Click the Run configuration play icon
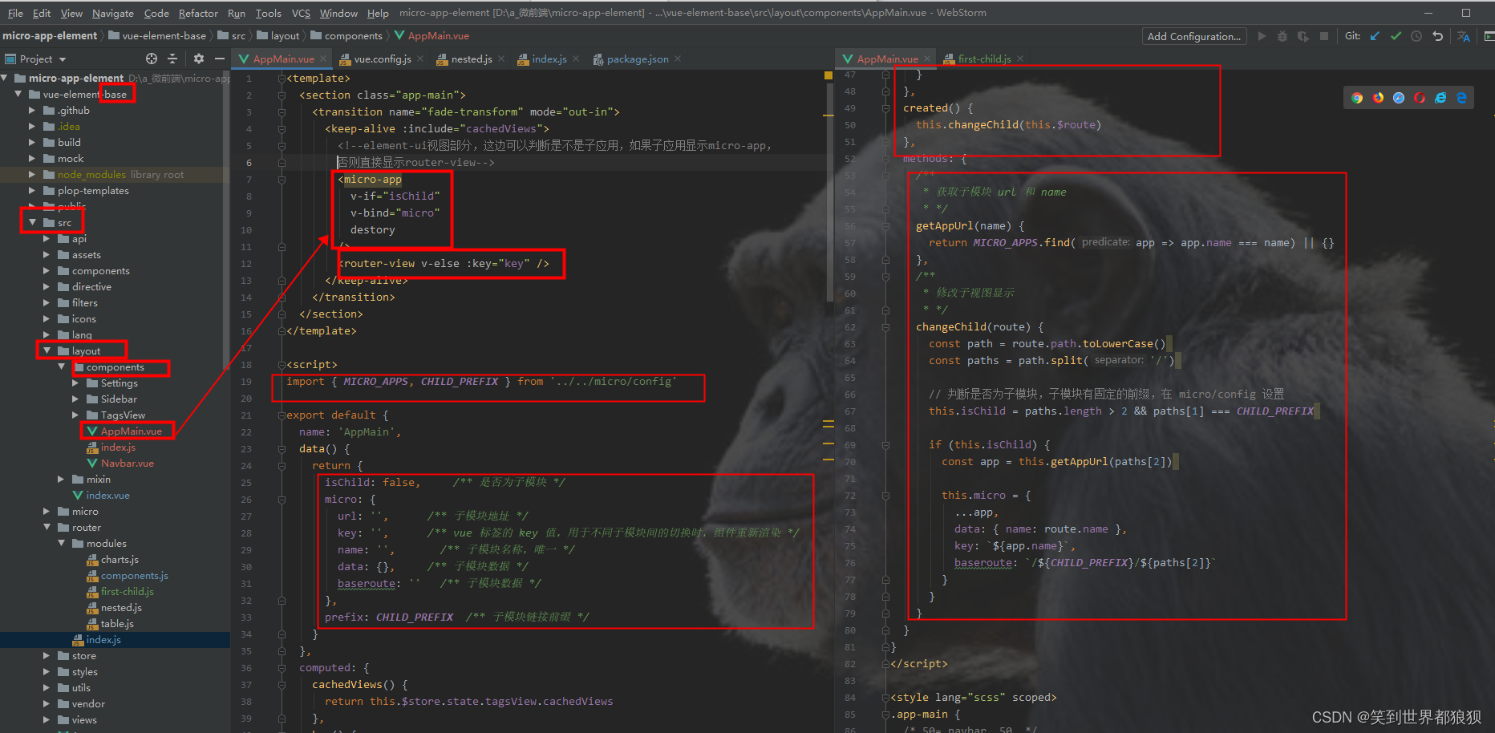 1262,36
